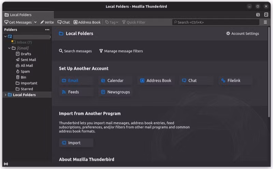Screen dimensions: 273x169
Task: Set up a Newsgroups account
Action: pos(115,92)
